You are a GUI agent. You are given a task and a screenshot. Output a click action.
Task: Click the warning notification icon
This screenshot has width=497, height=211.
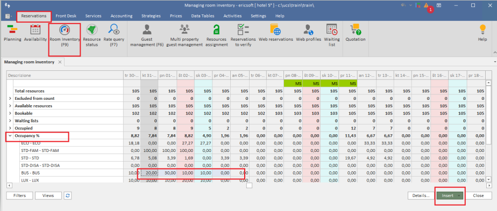click(x=426, y=5)
